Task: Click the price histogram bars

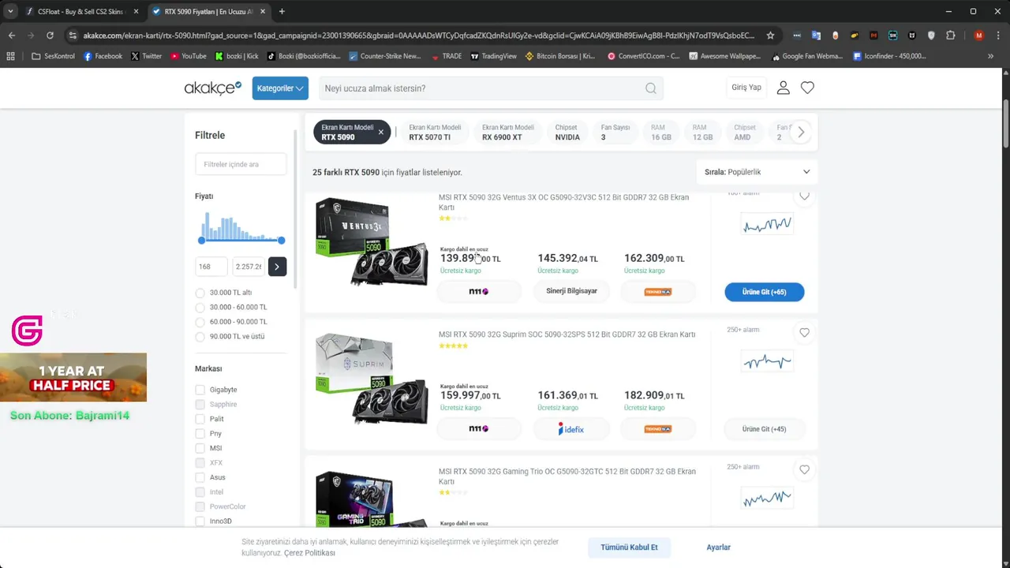Action: [241, 226]
